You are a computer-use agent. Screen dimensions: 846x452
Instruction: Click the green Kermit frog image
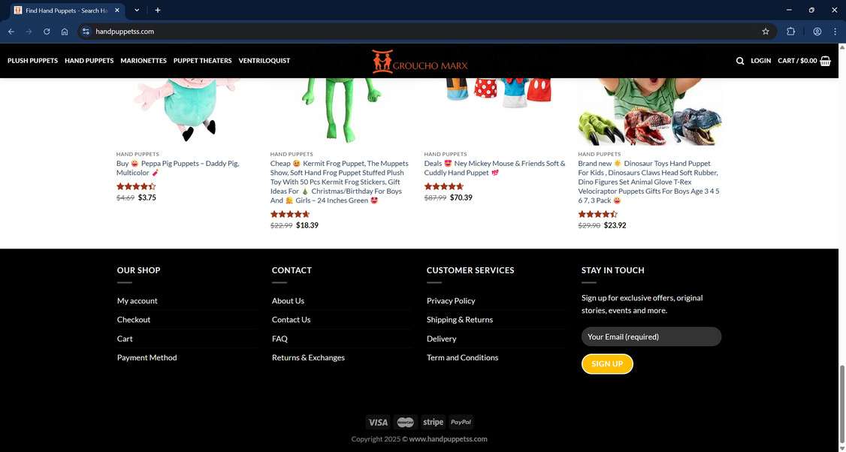pyautogui.click(x=342, y=110)
